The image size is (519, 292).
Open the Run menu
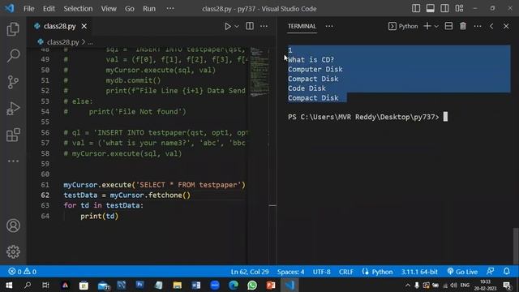(x=149, y=9)
